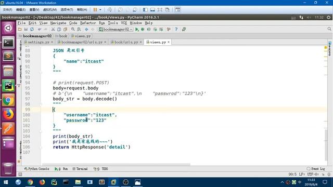Open Sublime Text from Ubuntu launcher

pyautogui.click(x=8, y=57)
